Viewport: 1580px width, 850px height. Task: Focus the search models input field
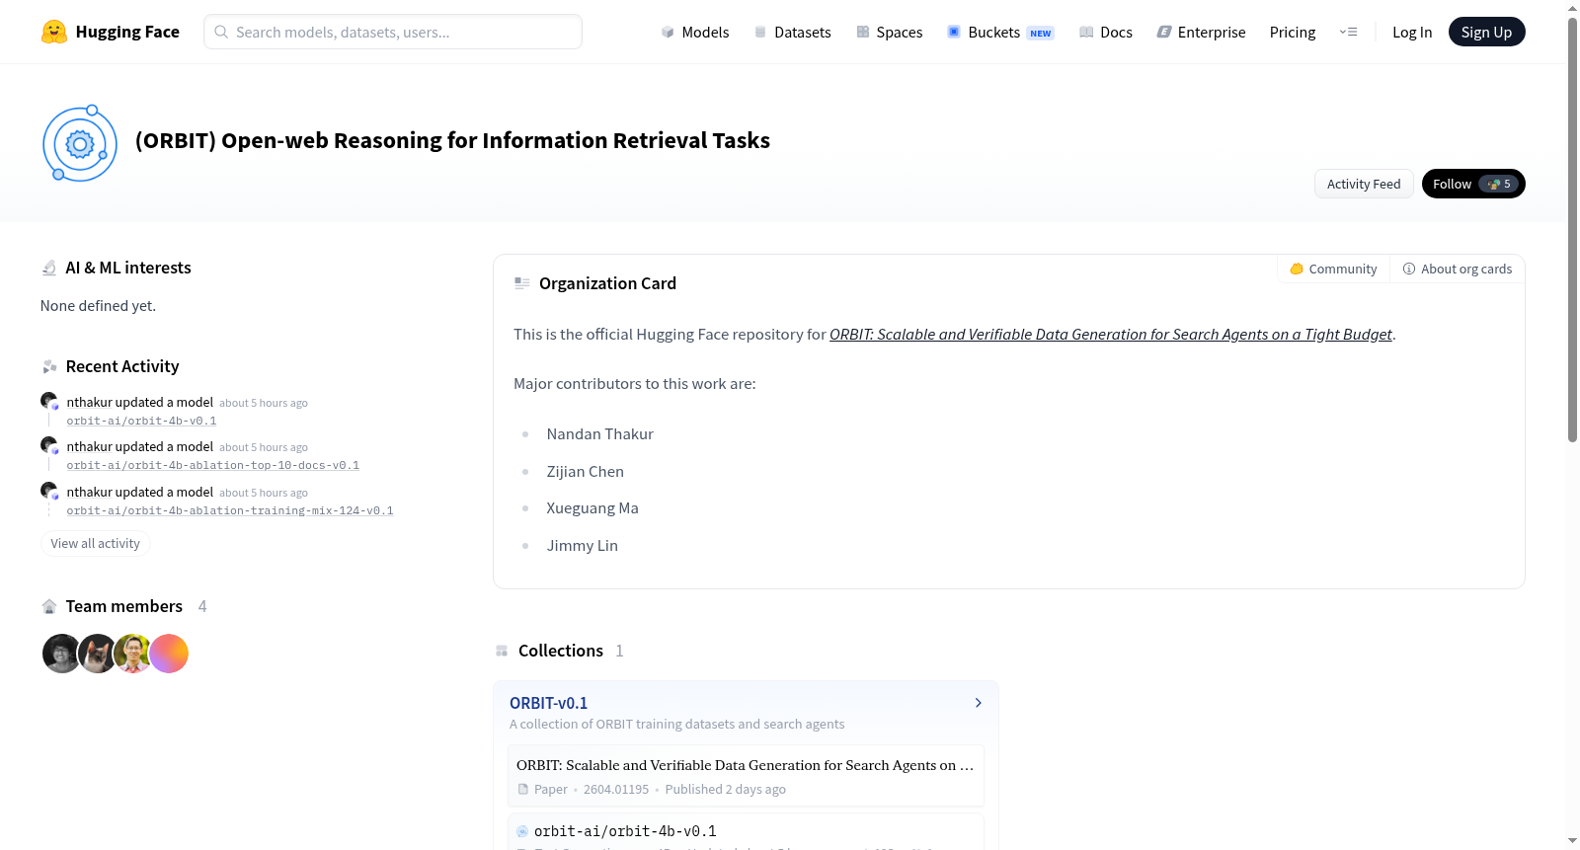[x=393, y=32]
